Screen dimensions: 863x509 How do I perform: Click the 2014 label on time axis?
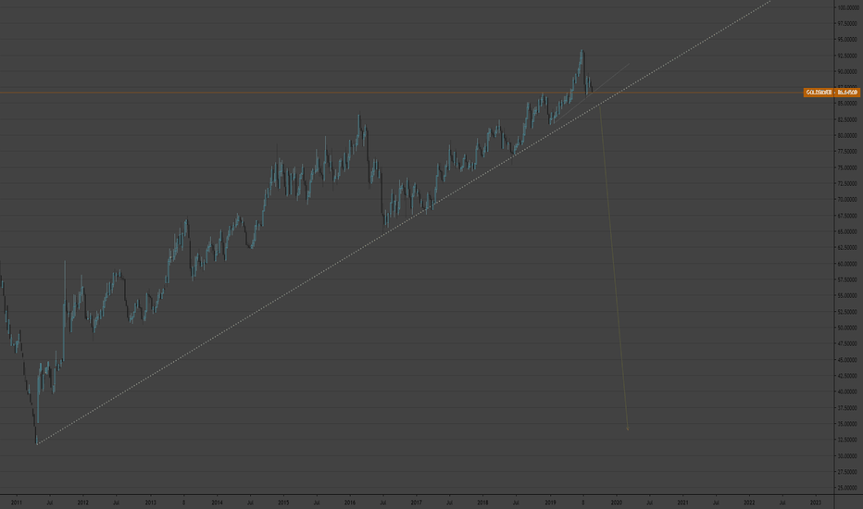tap(217, 503)
